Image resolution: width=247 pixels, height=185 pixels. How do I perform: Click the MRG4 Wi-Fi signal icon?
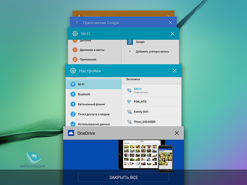(x=129, y=90)
